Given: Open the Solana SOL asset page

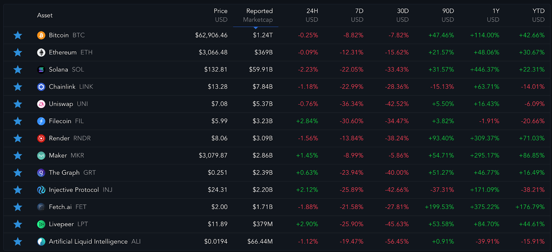Looking at the screenshot, I should click(67, 70).
